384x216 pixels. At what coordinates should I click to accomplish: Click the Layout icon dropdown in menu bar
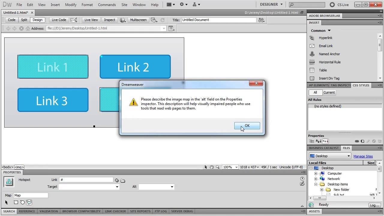(x=171, y=4)
